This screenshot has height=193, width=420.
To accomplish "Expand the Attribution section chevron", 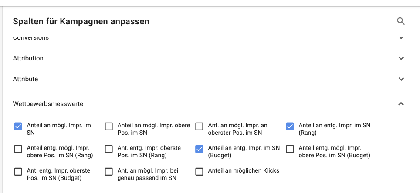I will 401,58.
